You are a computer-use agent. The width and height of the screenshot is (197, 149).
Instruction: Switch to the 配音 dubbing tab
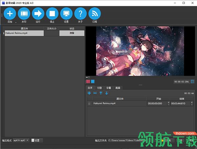(x=118, y=88)
